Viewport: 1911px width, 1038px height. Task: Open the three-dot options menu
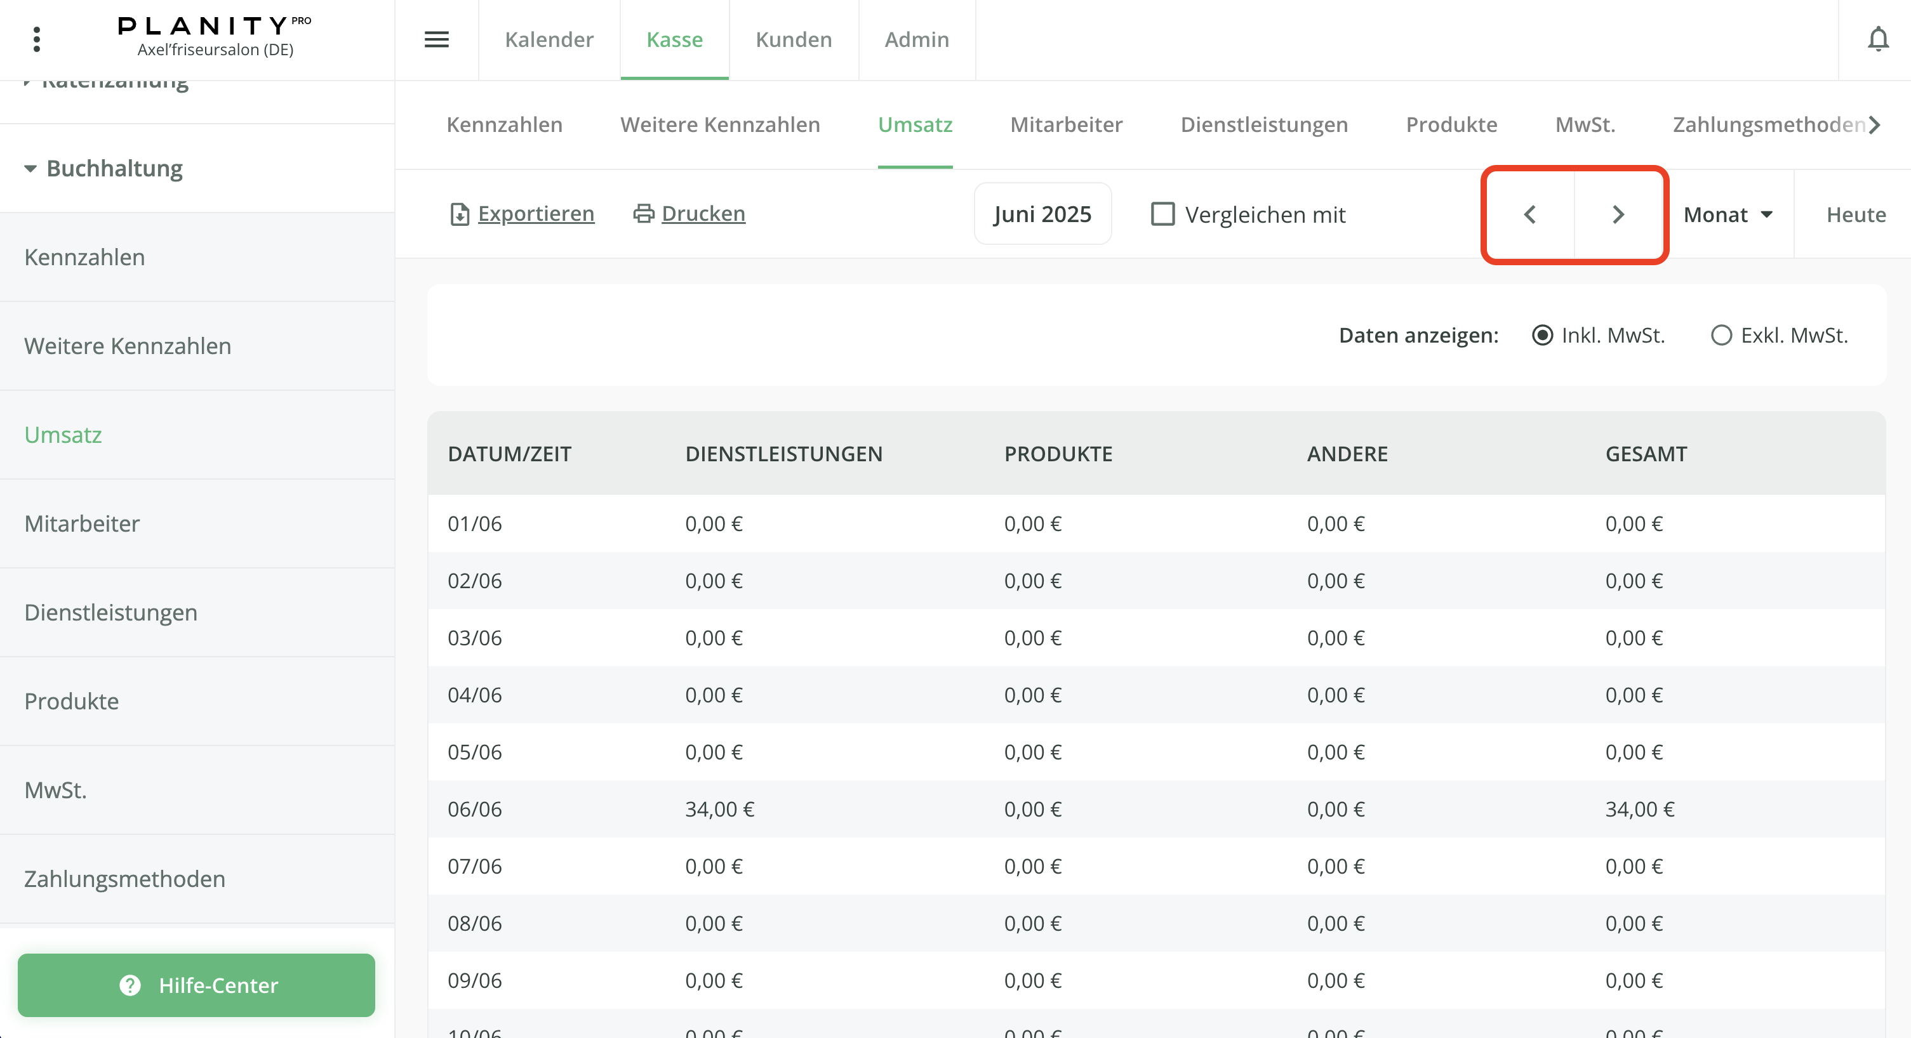[36, 39]
